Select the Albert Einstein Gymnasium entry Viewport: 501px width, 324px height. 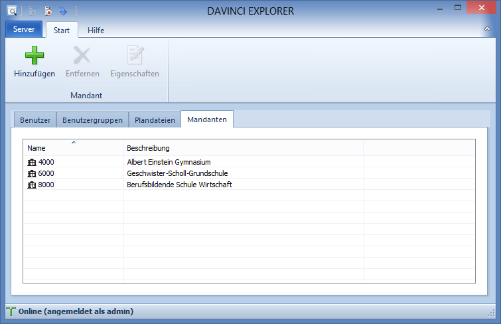(x=169, y=162)
